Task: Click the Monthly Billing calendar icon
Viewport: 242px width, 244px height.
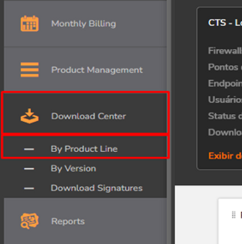Action: click(29, 23)
